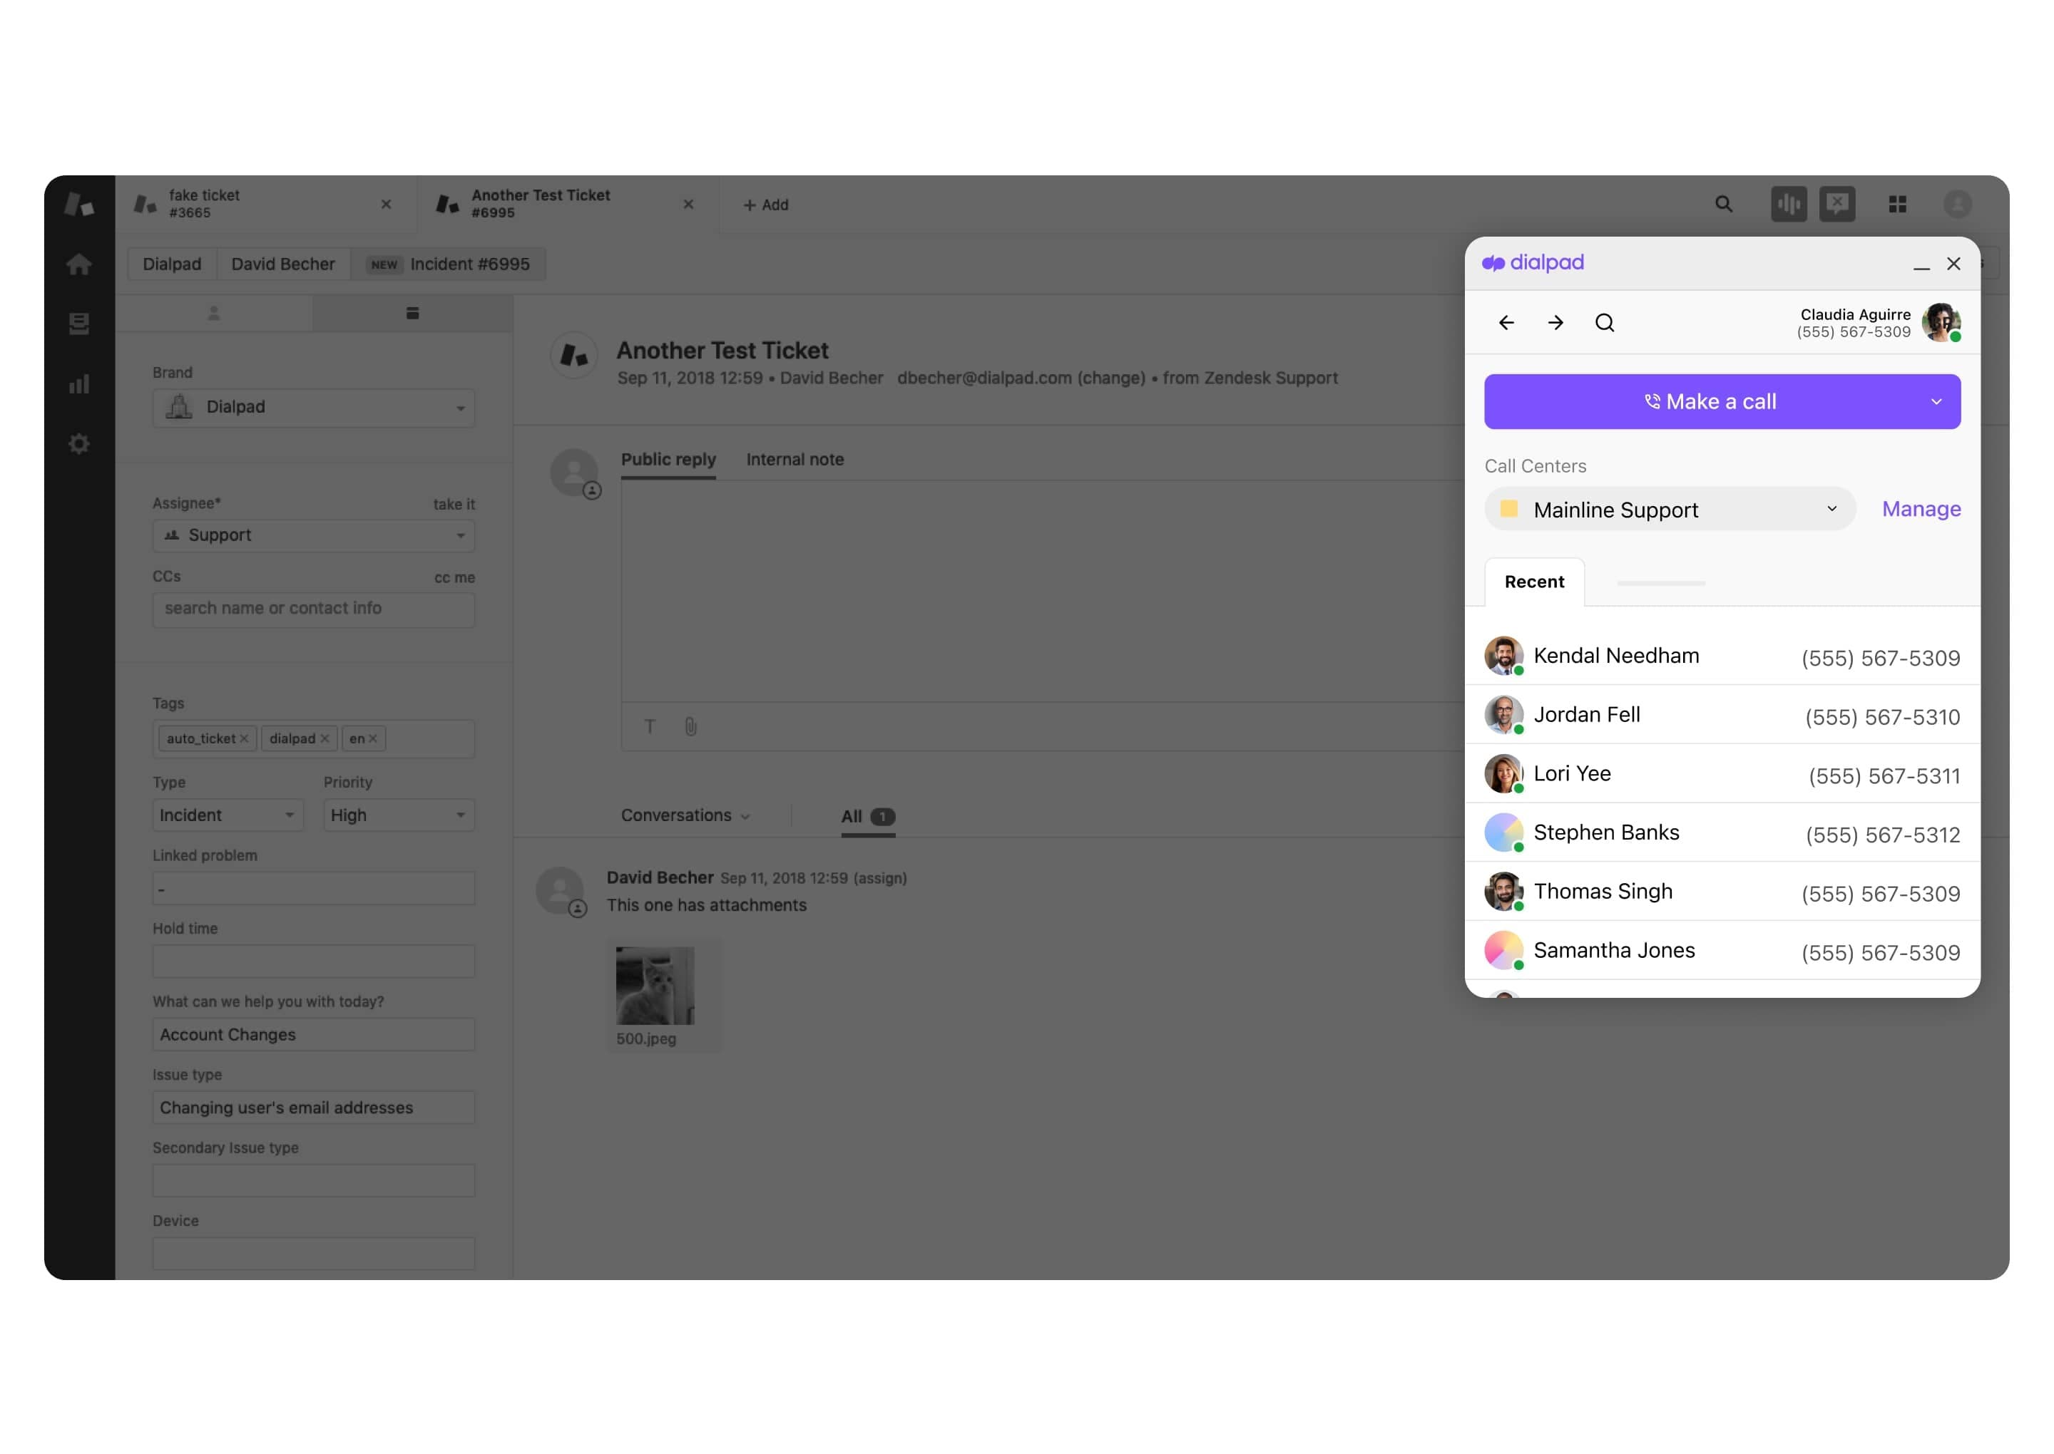The image size is (2054, 1454).
Task: Open the Make a call options chevron
Action: 1936,401
